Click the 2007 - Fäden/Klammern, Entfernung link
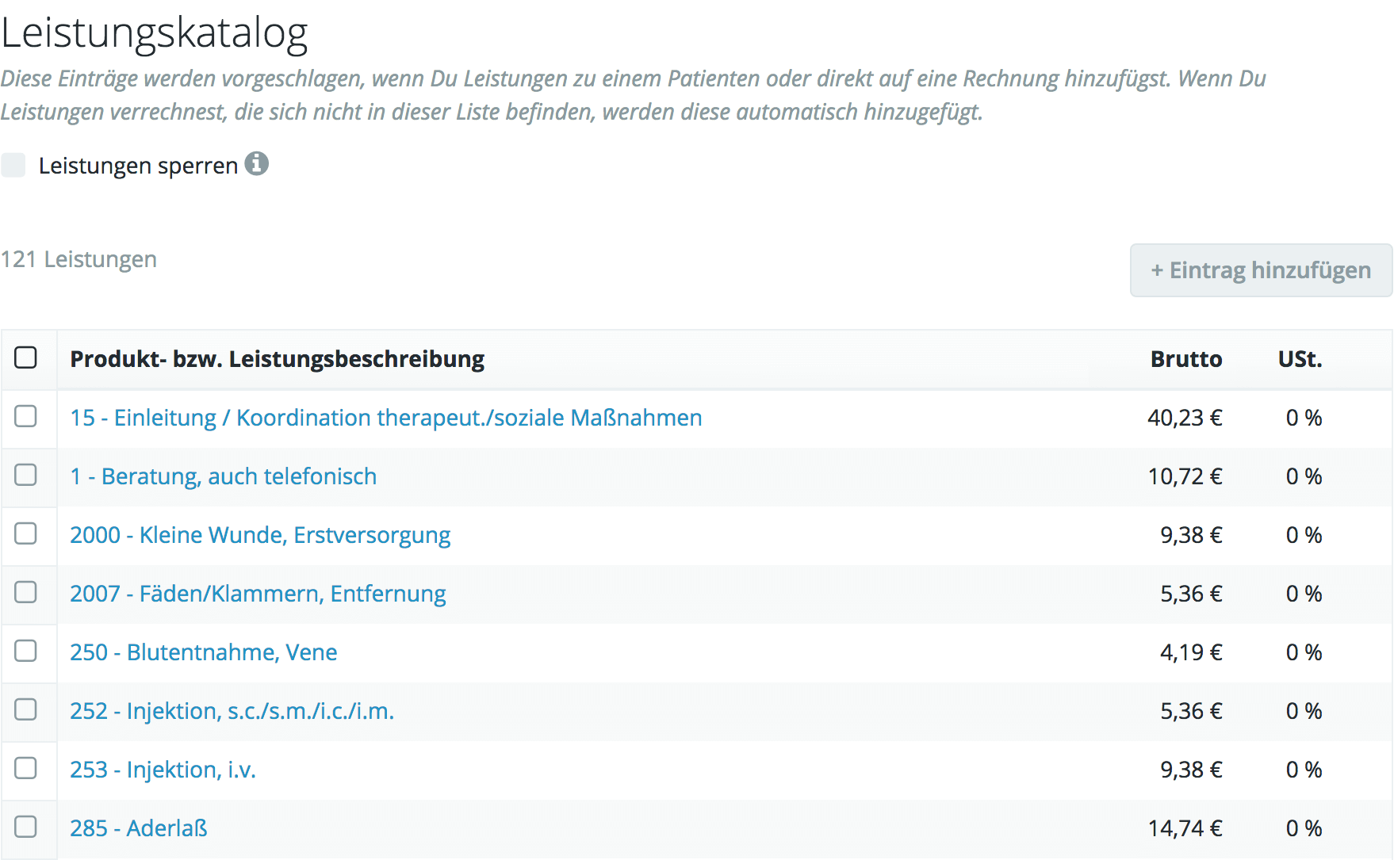Screen dimensions: 1394x860 click(257, 594)
